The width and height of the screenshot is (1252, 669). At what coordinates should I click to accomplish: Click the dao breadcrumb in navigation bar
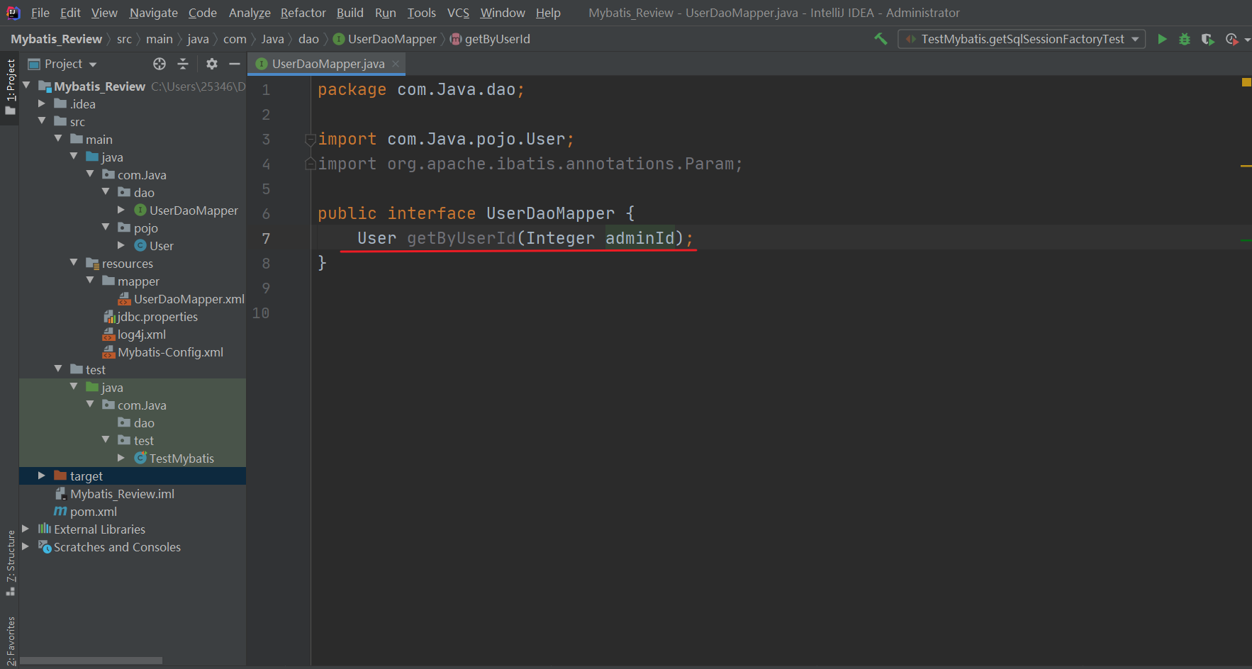308,39
